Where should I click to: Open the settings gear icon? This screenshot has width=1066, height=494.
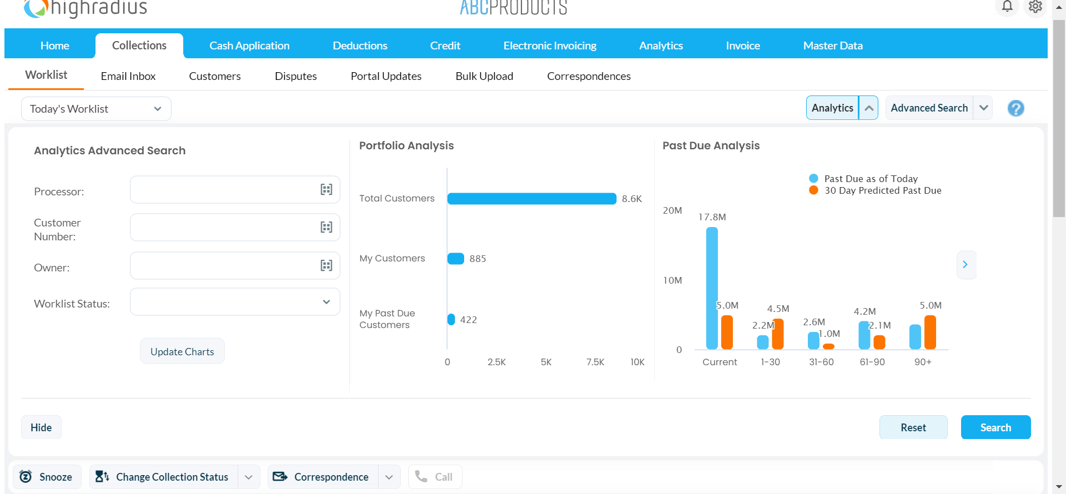pyautogui.click(x=1035, y=7)
